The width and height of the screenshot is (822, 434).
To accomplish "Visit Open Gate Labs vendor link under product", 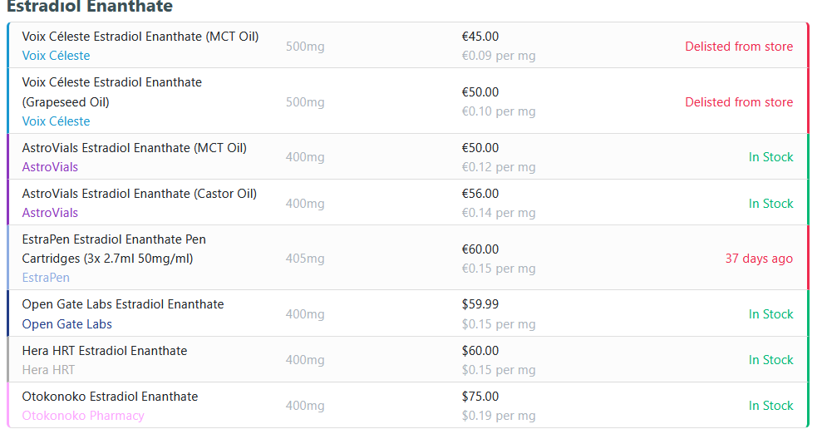I will [66, 324].
